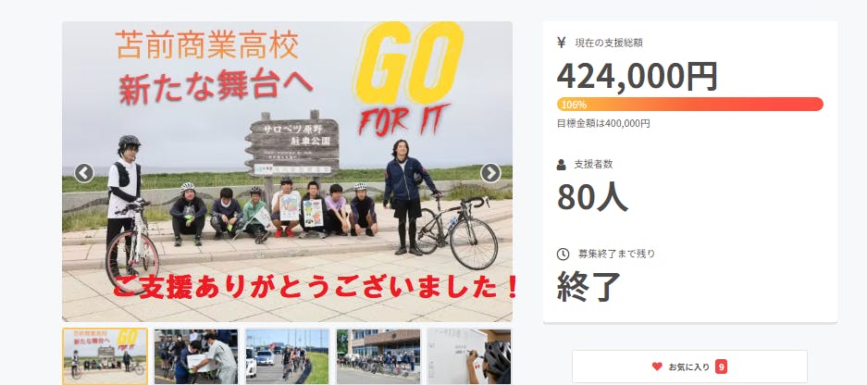Click the previous slide arrow on the carousel
Image resolution: width=867 pixels, height=385 pixels.
(84, 173)
